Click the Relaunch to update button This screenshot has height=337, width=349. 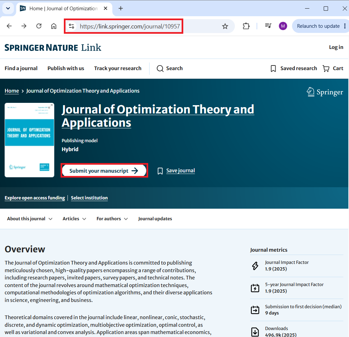click(x=318, y=26)
